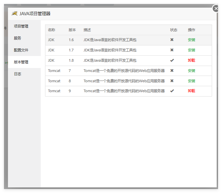Click the JDK 1.6 description text
The height and width of the screenshot is (193, 222).
[110, 40]
